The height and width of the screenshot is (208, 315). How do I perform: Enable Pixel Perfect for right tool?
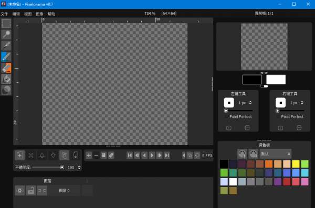(x=290, y=116)
